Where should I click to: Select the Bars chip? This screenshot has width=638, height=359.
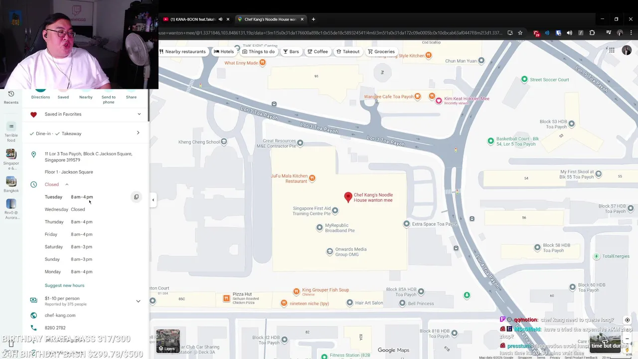[291, 51]
